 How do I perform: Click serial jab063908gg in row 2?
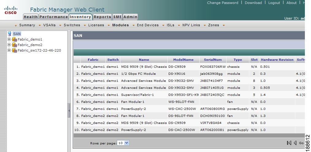click(x=211, y=74)
